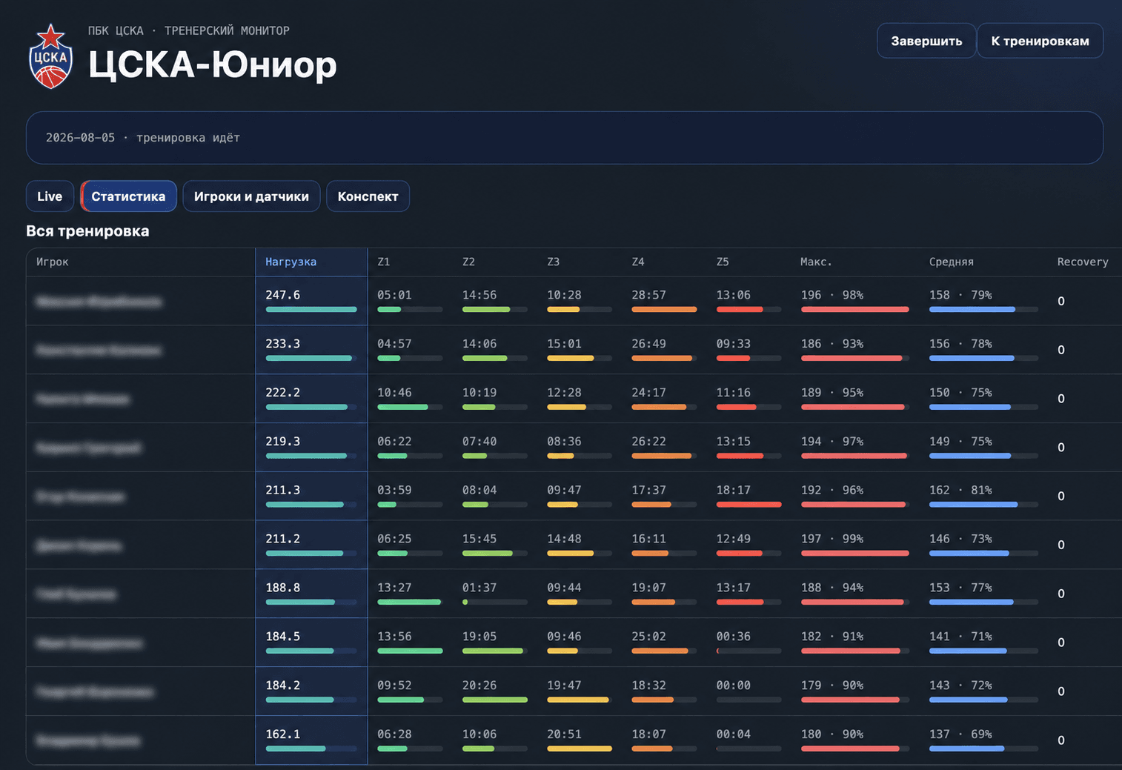Screen dimensions: 1122x770
Task: Click the Z5 time 00:36
Action: [x=734, y=637]
